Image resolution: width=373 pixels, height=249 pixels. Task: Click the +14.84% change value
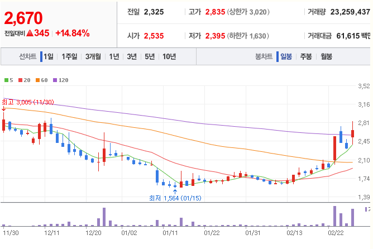coord(73,33)
